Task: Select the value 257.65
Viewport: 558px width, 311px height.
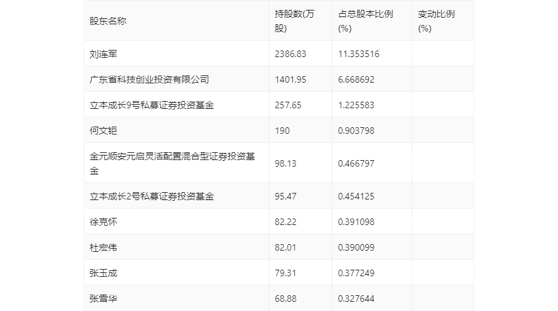Action: (288, 105)
